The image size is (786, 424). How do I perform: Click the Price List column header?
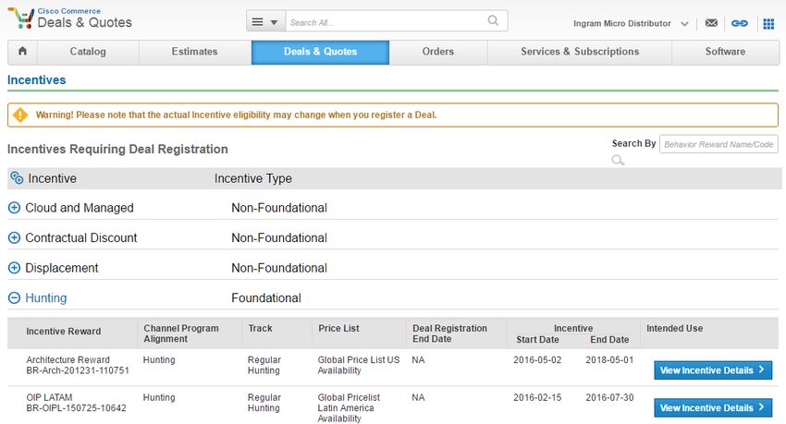338,328
